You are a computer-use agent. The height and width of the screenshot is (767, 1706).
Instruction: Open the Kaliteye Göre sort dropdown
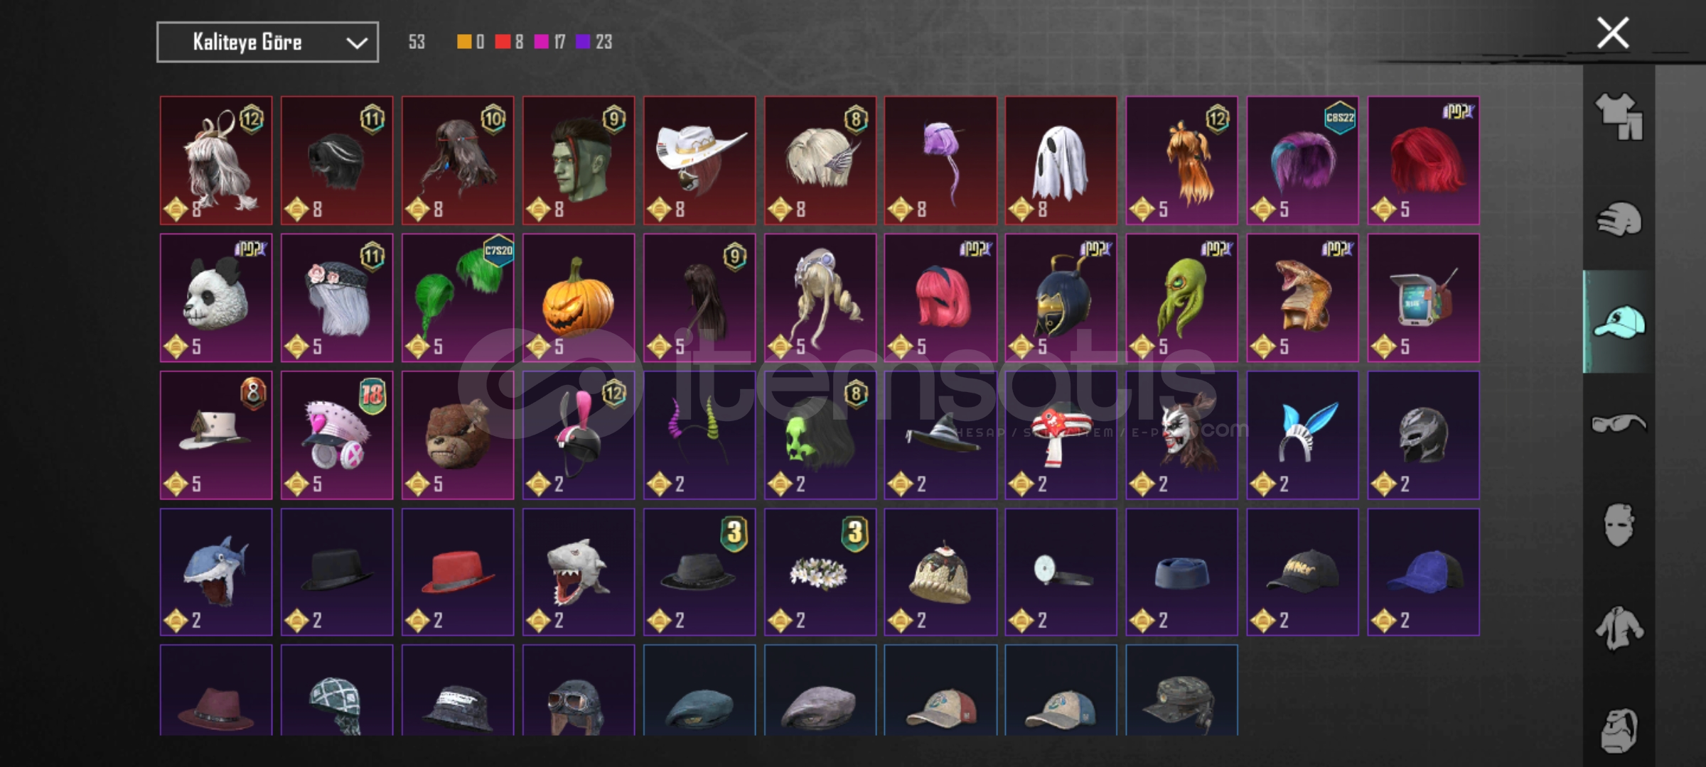[267, 42]
